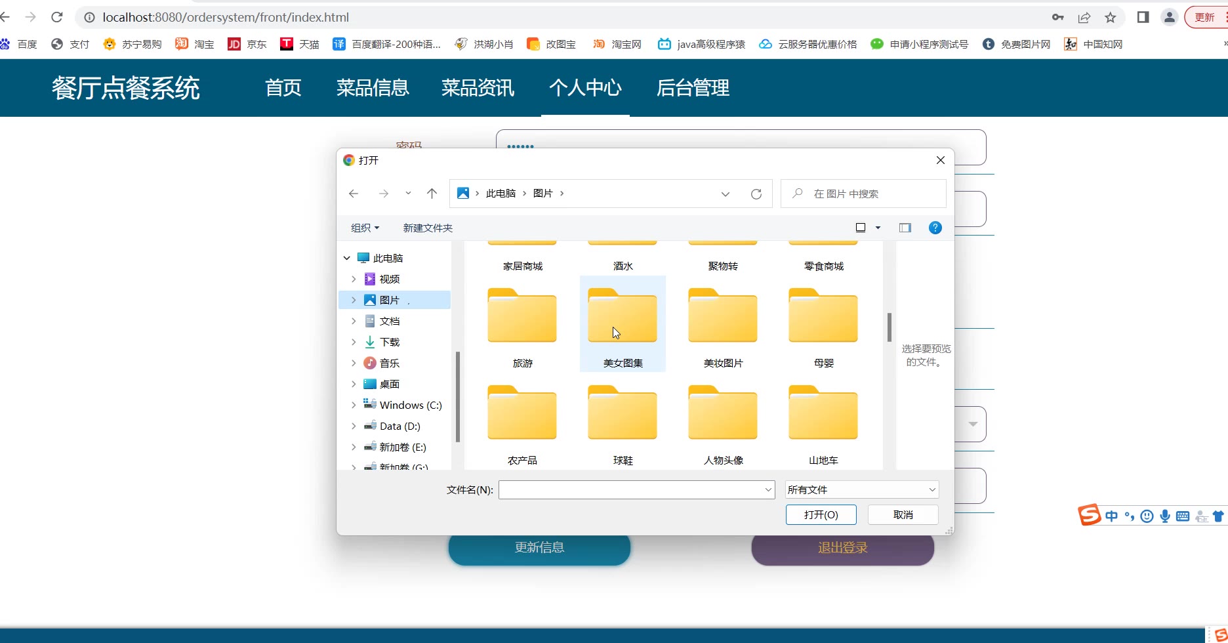Click the Up directory arrow in dialog
Screen dimensions: 1228x643
tap(432, 194)
